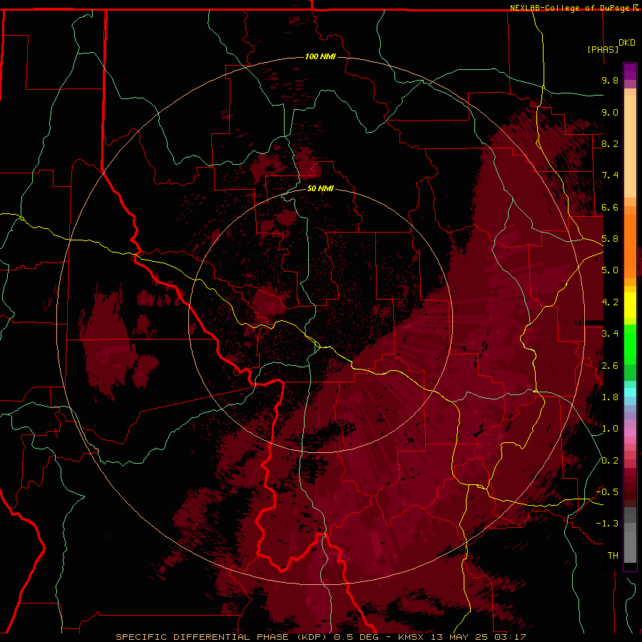Click the [PHAS] units label
642x642 pixels.
[x=603, y=49]
